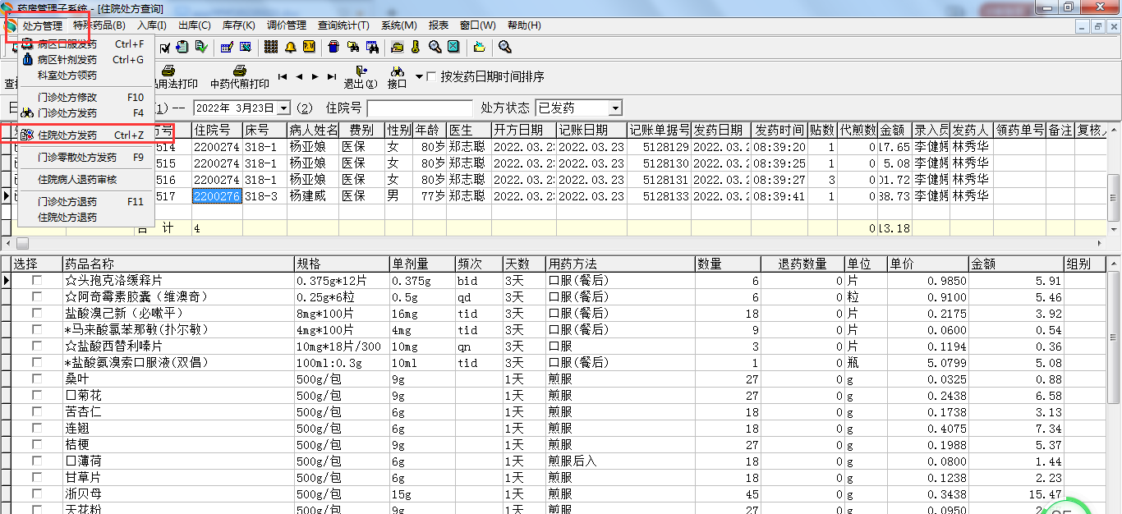Enable 按发药日期时间排序 checkbox
Viewport: 1122px width, 514px height.
tap(432, 77)
